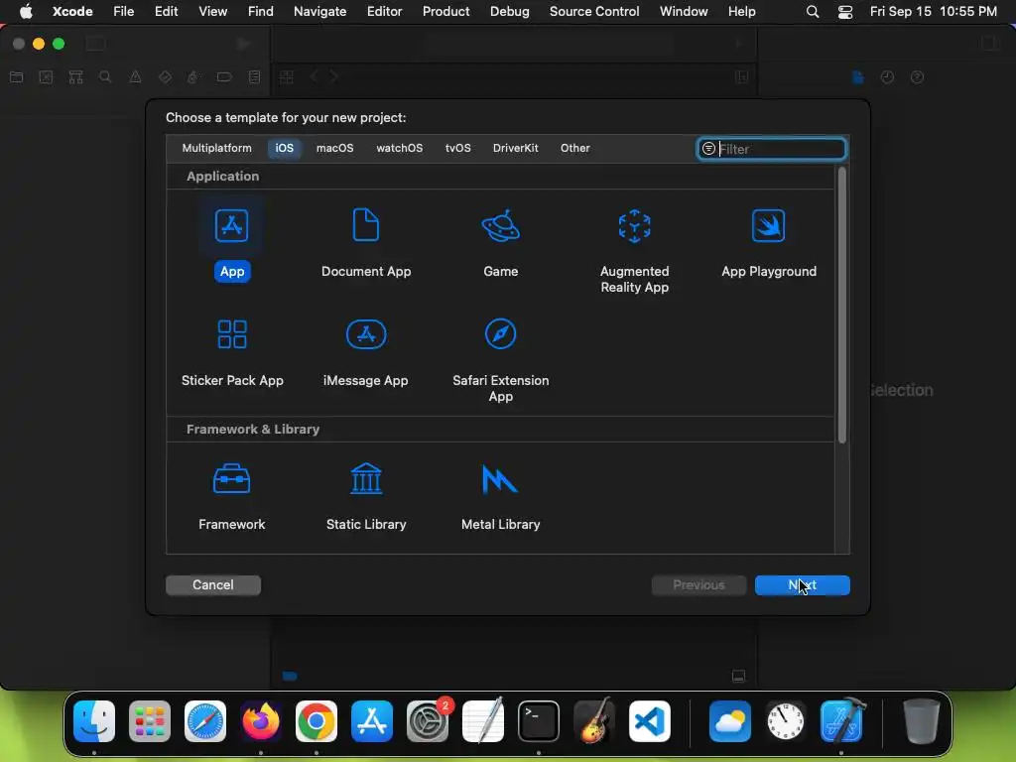Open the Debug menu
The height and width of the screenshot is (762, 1016).
coord(509,11)
